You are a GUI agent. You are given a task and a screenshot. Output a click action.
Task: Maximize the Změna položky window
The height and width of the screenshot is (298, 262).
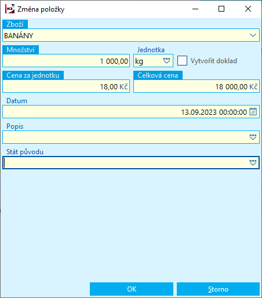pyautogui.click(x=221, y=9)
